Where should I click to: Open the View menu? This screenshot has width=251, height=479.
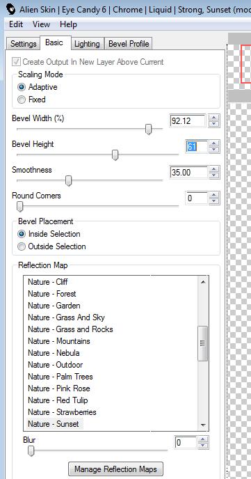point(41,24)
